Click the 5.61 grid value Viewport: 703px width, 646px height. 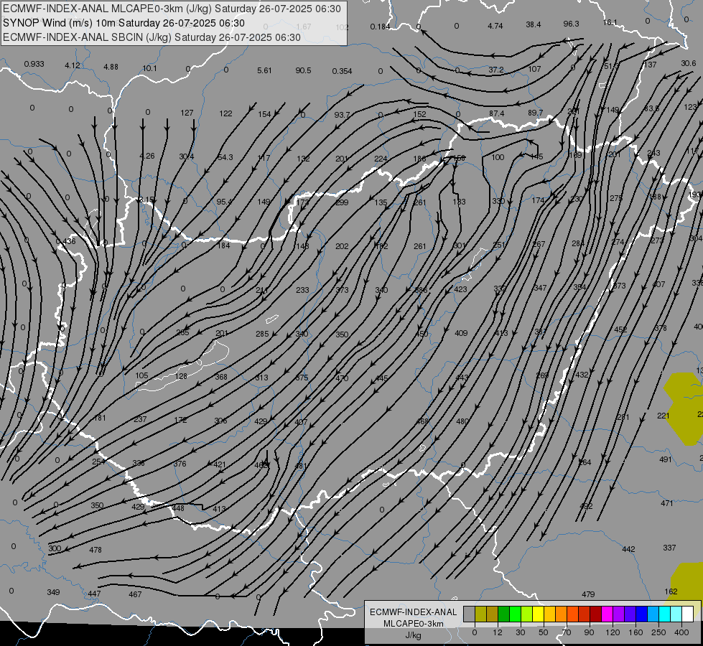click(x=264, y=70)
